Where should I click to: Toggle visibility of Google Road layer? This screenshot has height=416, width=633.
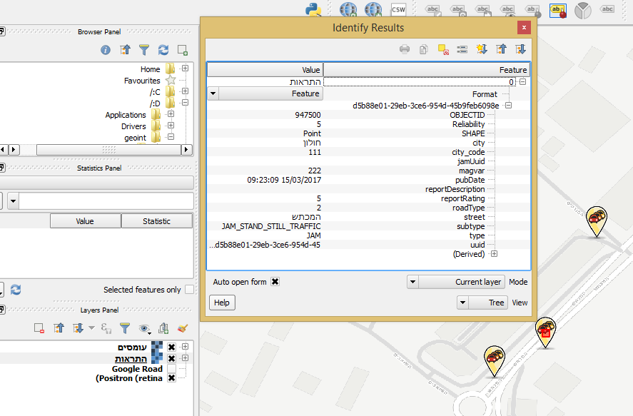point(171,369)
